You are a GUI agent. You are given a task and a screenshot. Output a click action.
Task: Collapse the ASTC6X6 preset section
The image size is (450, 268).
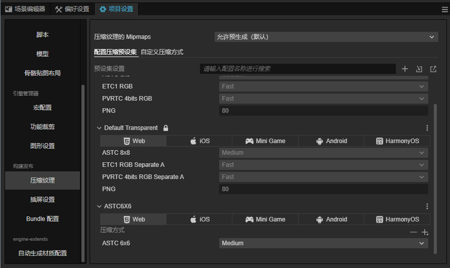99,206
